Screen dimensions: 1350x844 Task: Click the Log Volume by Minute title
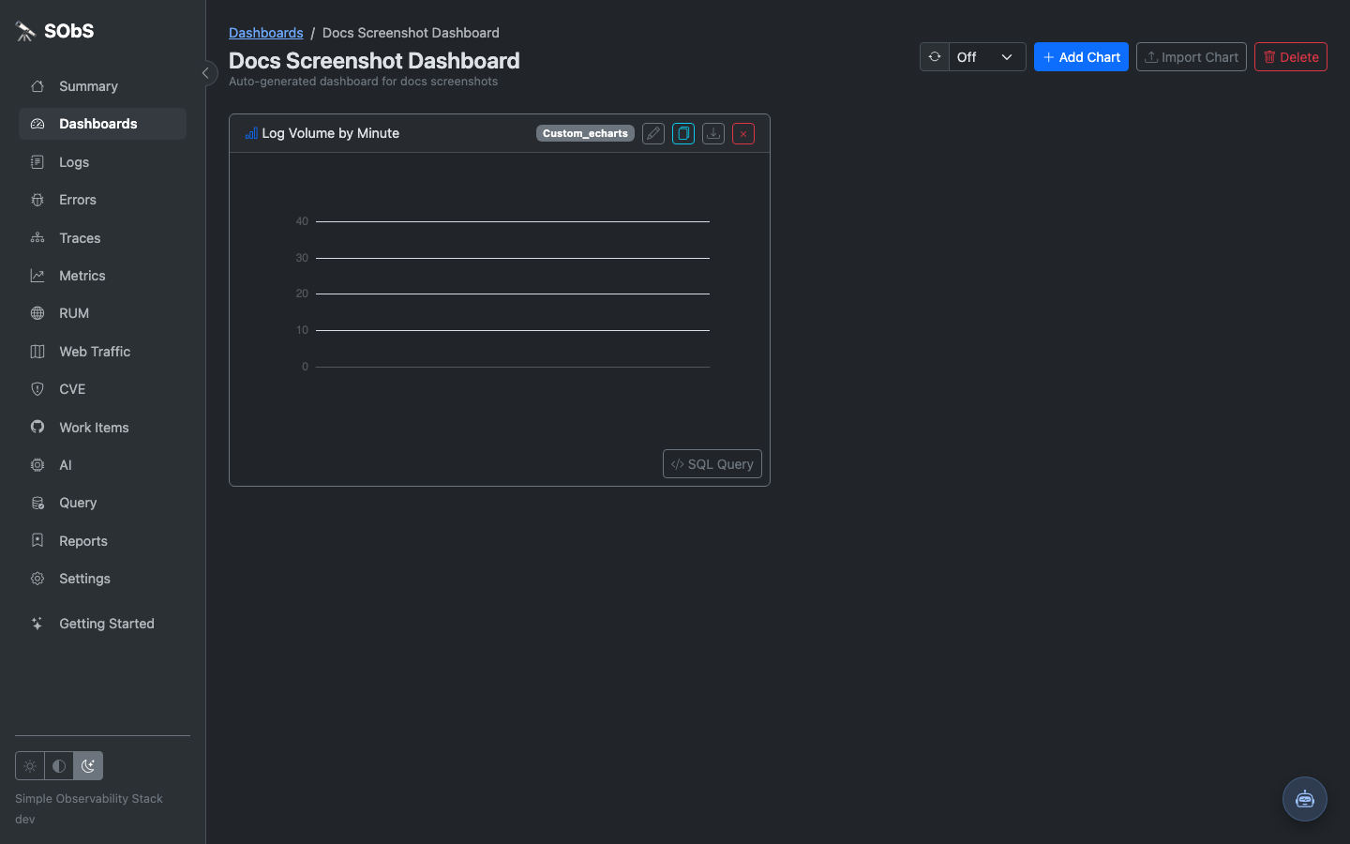[x=331, y=133]
